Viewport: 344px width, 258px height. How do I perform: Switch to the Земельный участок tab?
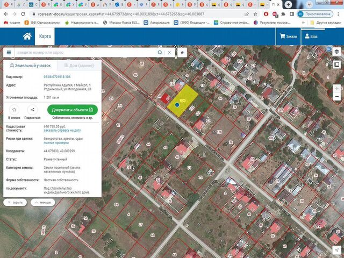30,66
